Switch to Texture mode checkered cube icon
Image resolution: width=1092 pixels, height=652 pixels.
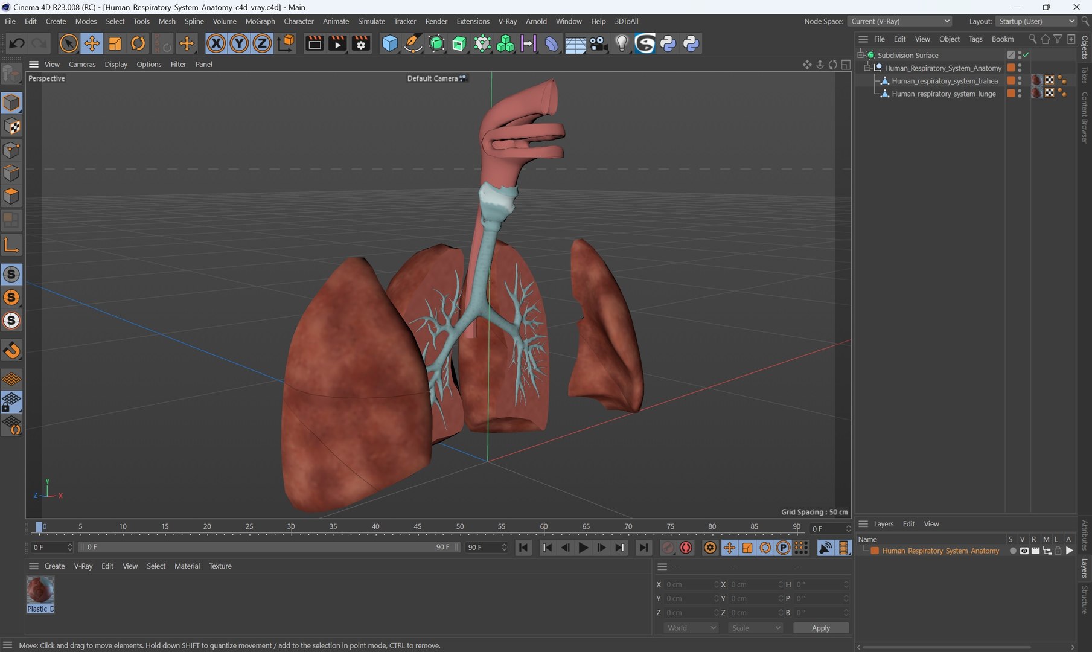11,127
